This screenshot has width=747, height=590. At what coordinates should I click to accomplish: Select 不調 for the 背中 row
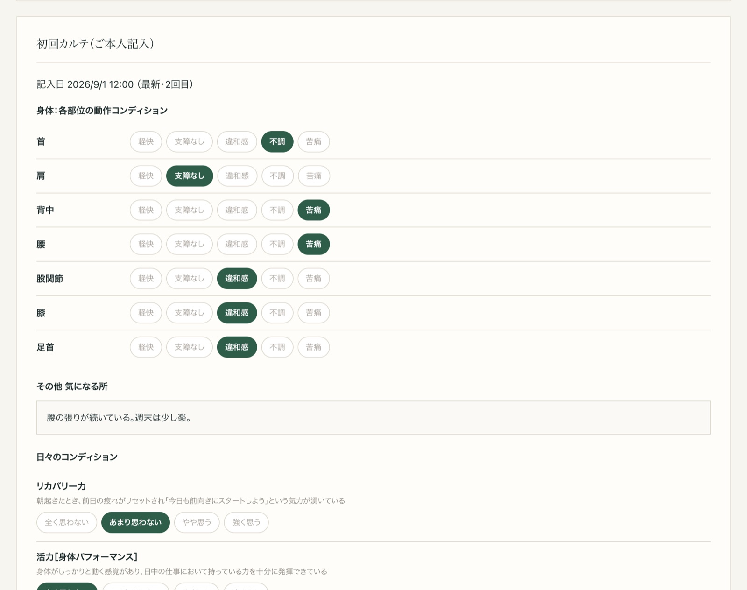[277, 210]
